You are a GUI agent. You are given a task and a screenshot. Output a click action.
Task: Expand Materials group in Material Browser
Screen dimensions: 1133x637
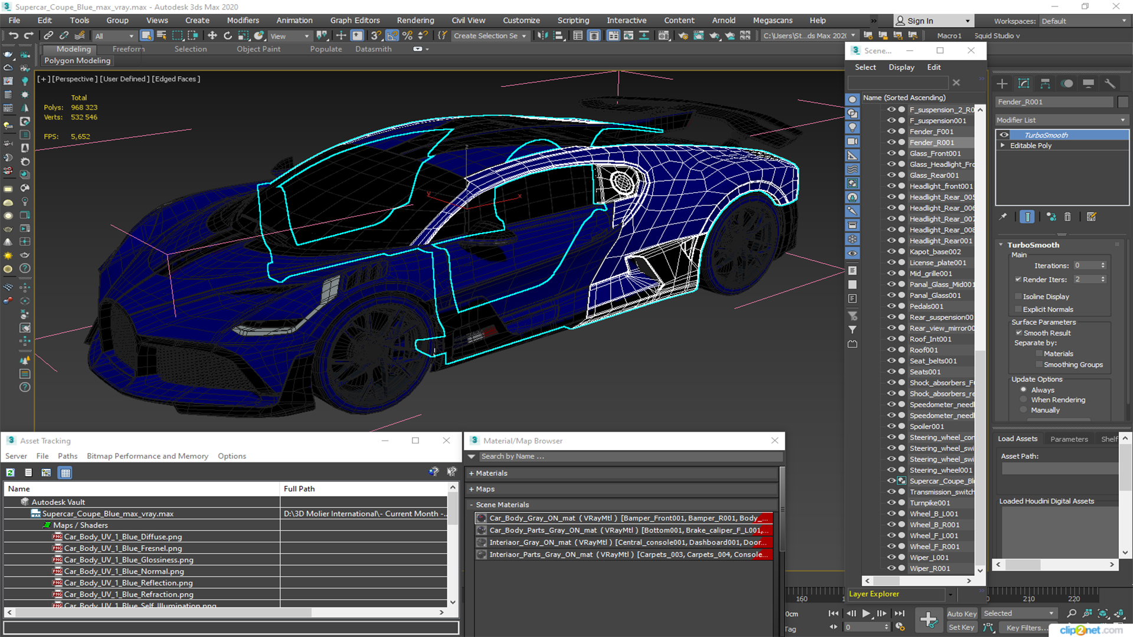(471, 473)
